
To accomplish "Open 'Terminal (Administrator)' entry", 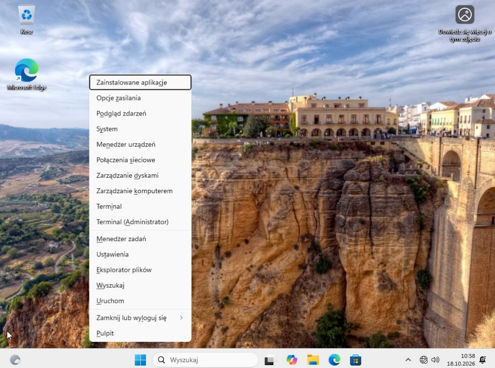I will pyautogui.click(x=140, y=222).
